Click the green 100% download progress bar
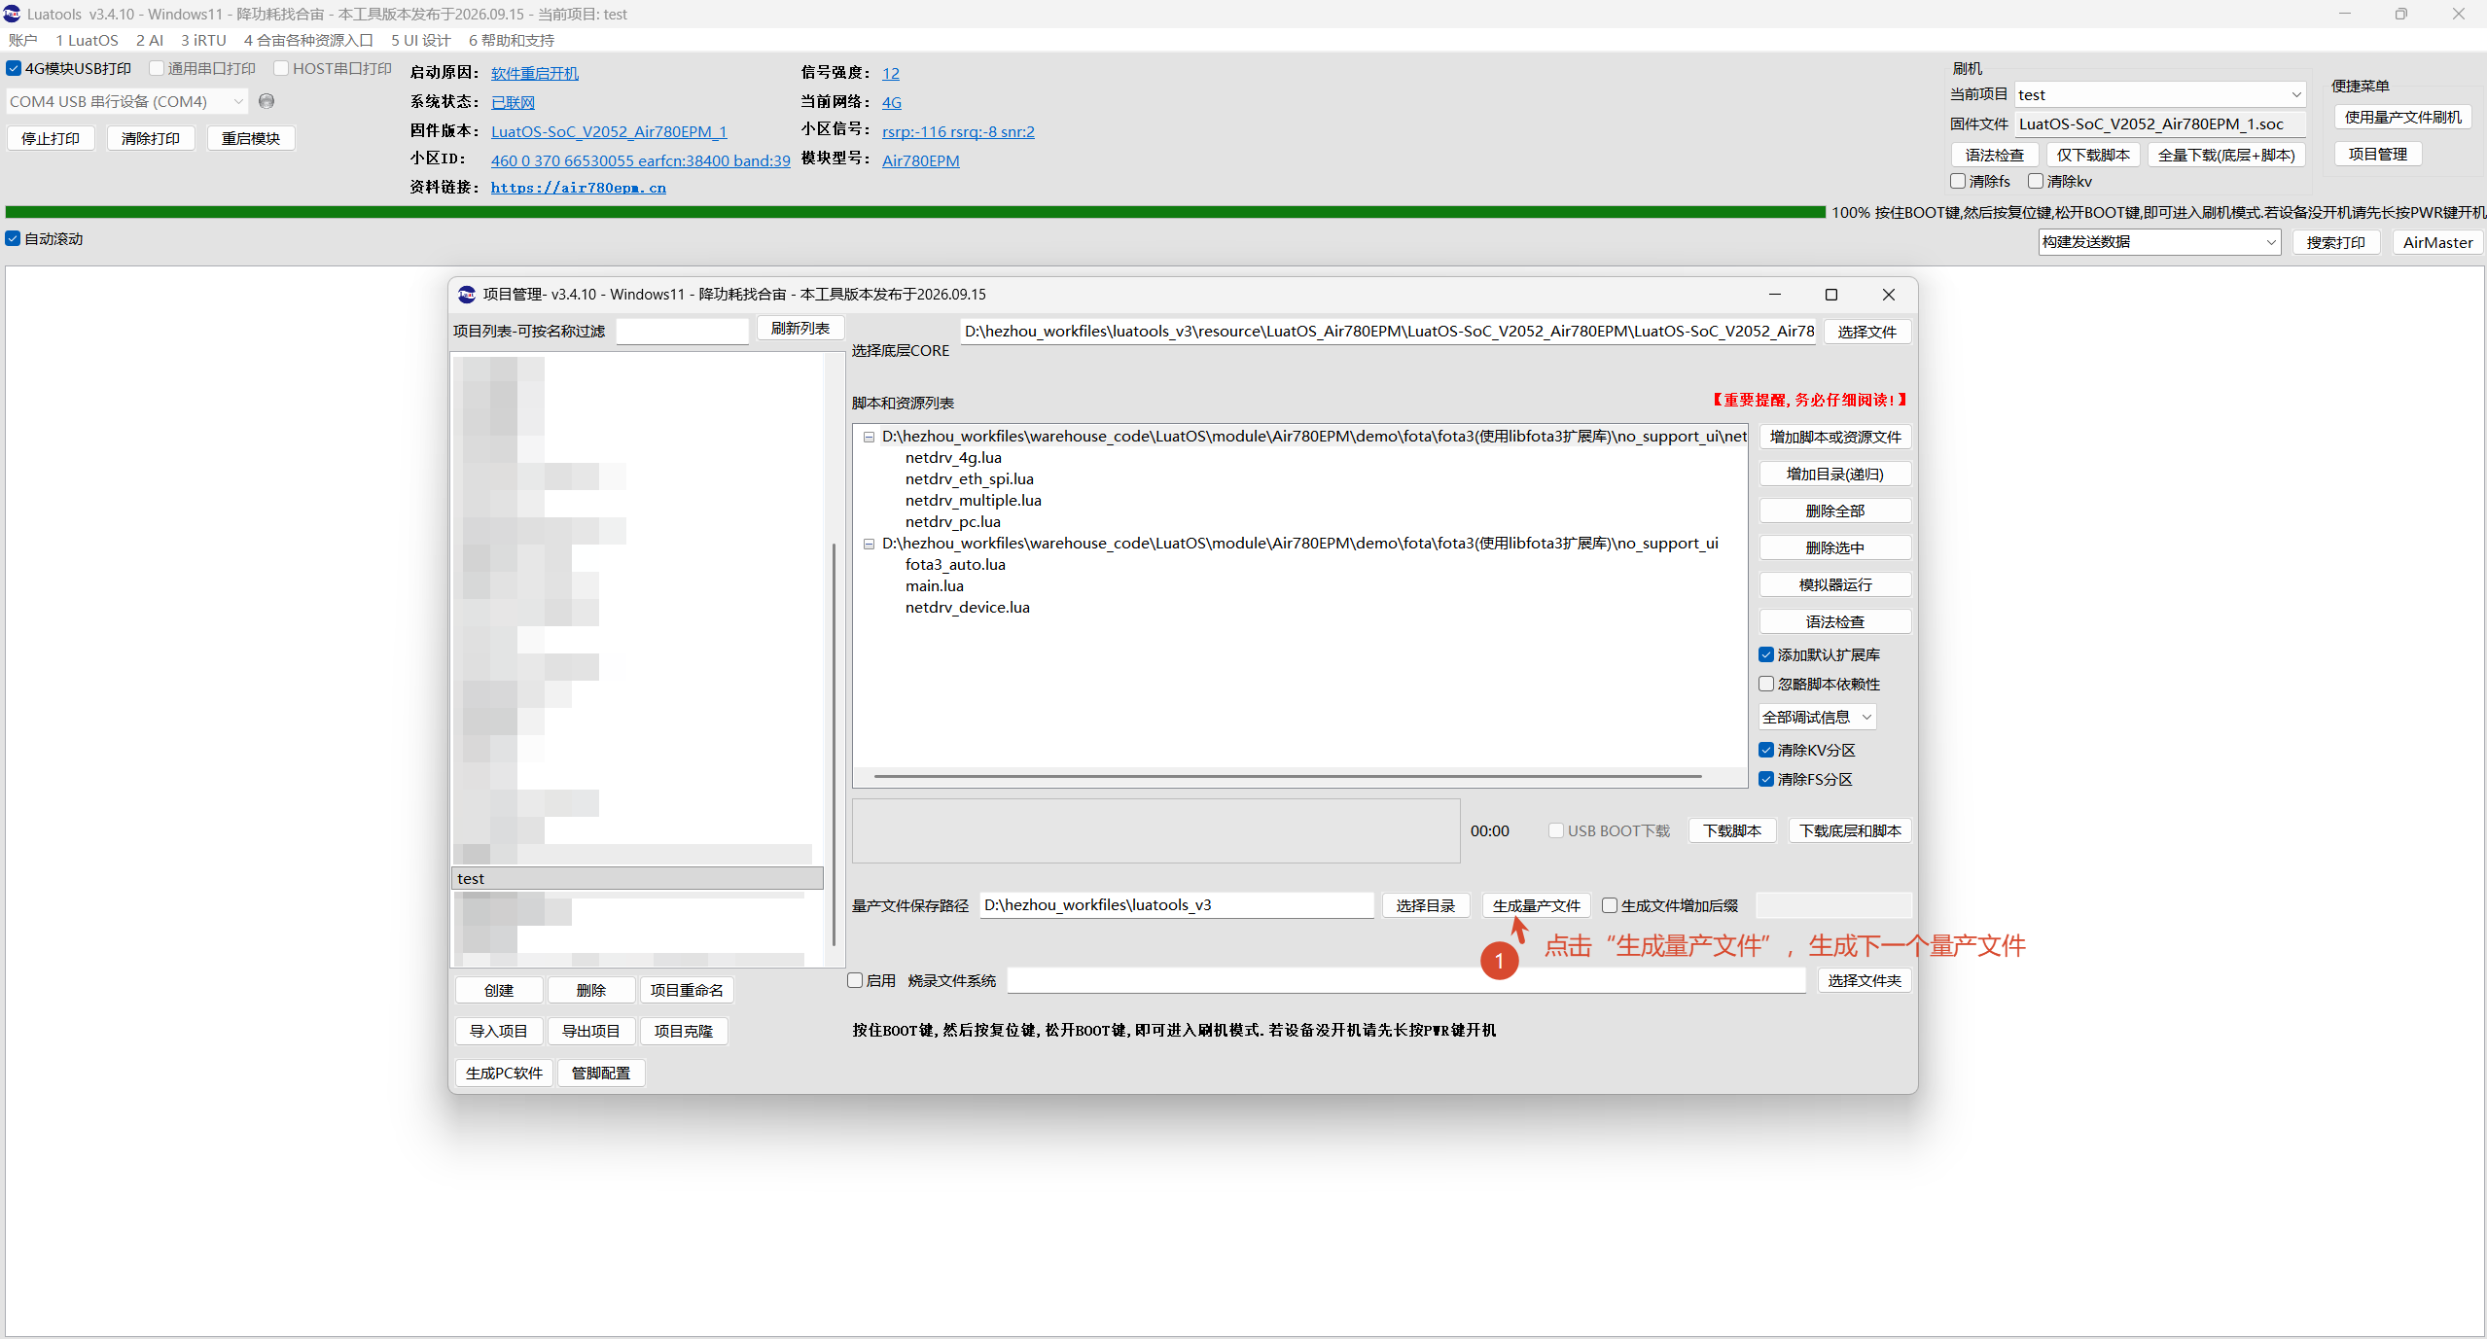The width and height of the screenshot is (2487, 1339). coord(915,212)
